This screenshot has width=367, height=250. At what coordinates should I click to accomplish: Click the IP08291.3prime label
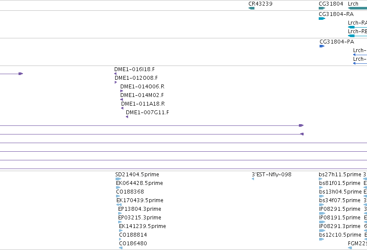point(340,226)
